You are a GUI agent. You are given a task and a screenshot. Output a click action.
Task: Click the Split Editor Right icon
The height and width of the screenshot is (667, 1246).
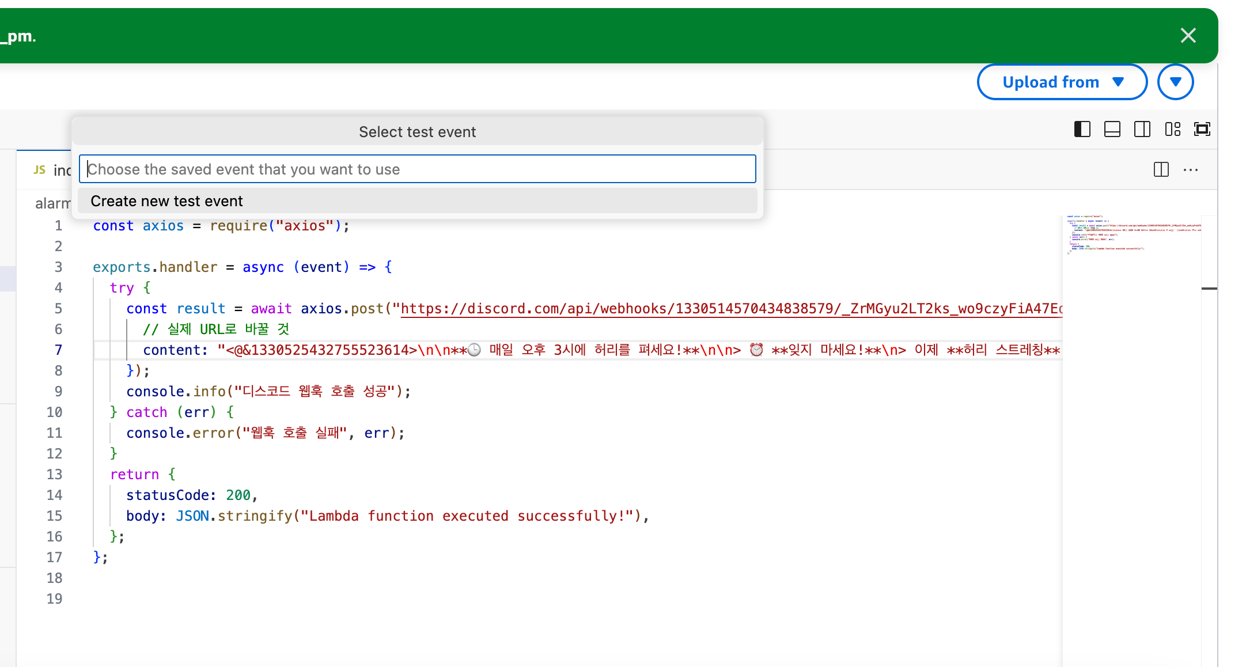1161,169
